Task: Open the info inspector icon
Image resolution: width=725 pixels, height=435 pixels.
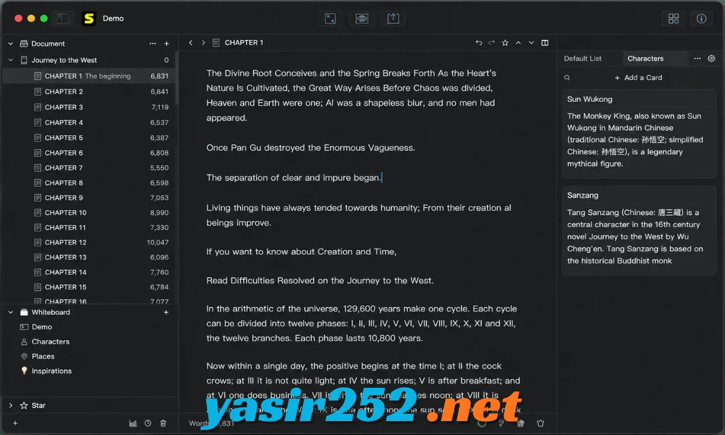Action: pyautogui.click(x=701, y=19)
